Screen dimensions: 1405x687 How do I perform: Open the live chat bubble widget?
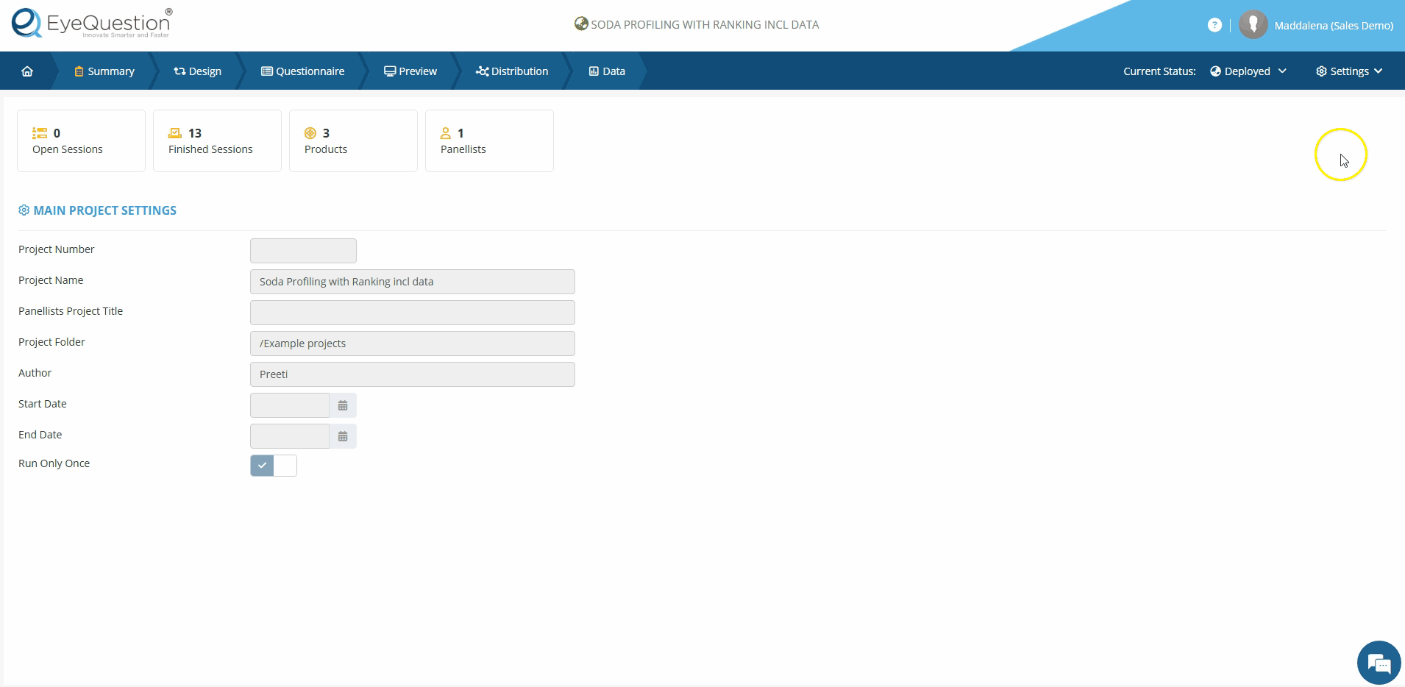pyautogui.click(x=1378, y=663)
